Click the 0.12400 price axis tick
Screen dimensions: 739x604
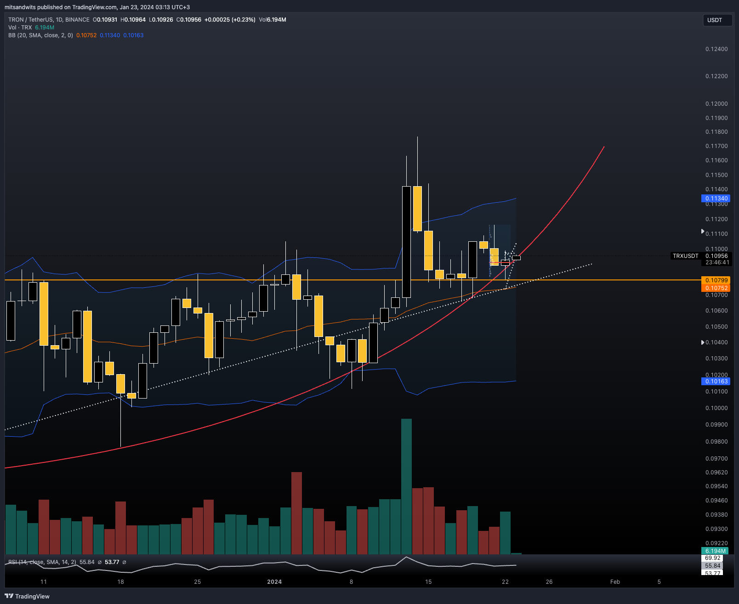[716, 49]
